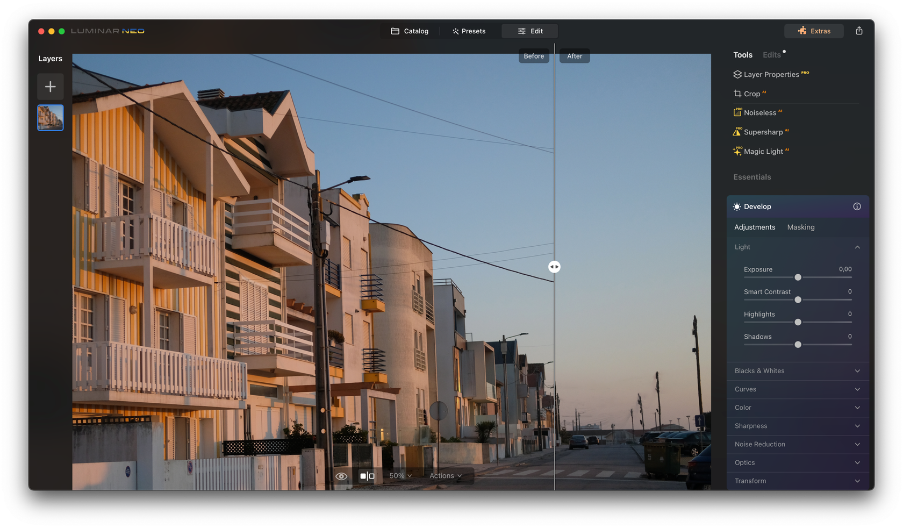Add a new layer with the plus icon
This screenshot has height=528, width=903.
pyautogui.click(x=50, y=86)
